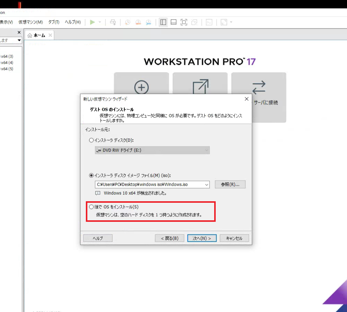347x312 pixels.
Task: Close the new virtual machine wizard dialog
Action: point(247,99)
